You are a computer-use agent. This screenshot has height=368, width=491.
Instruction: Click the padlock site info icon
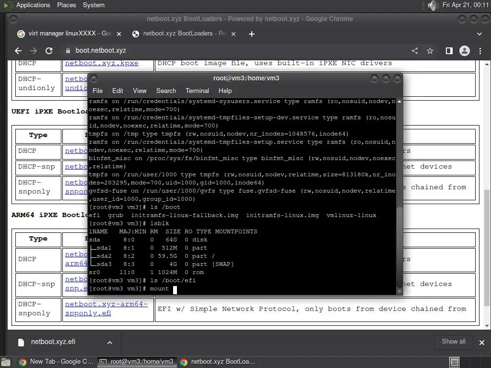click(x=68, y=51)
